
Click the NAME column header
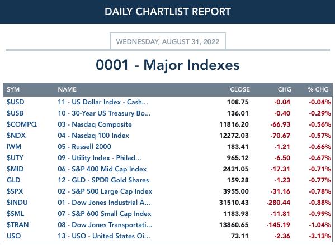click(x=67, y=89)
